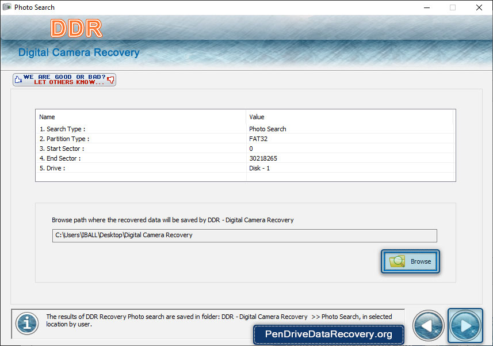
Task: Select the 'Search Type' row
Action: coord(62,129)
